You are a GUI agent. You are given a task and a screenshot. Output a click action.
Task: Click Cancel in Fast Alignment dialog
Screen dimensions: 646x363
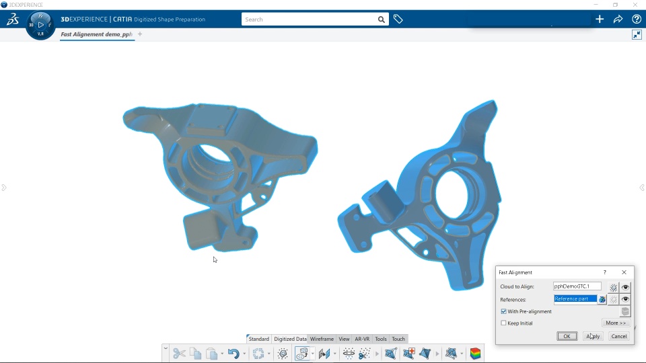(619, 336)
